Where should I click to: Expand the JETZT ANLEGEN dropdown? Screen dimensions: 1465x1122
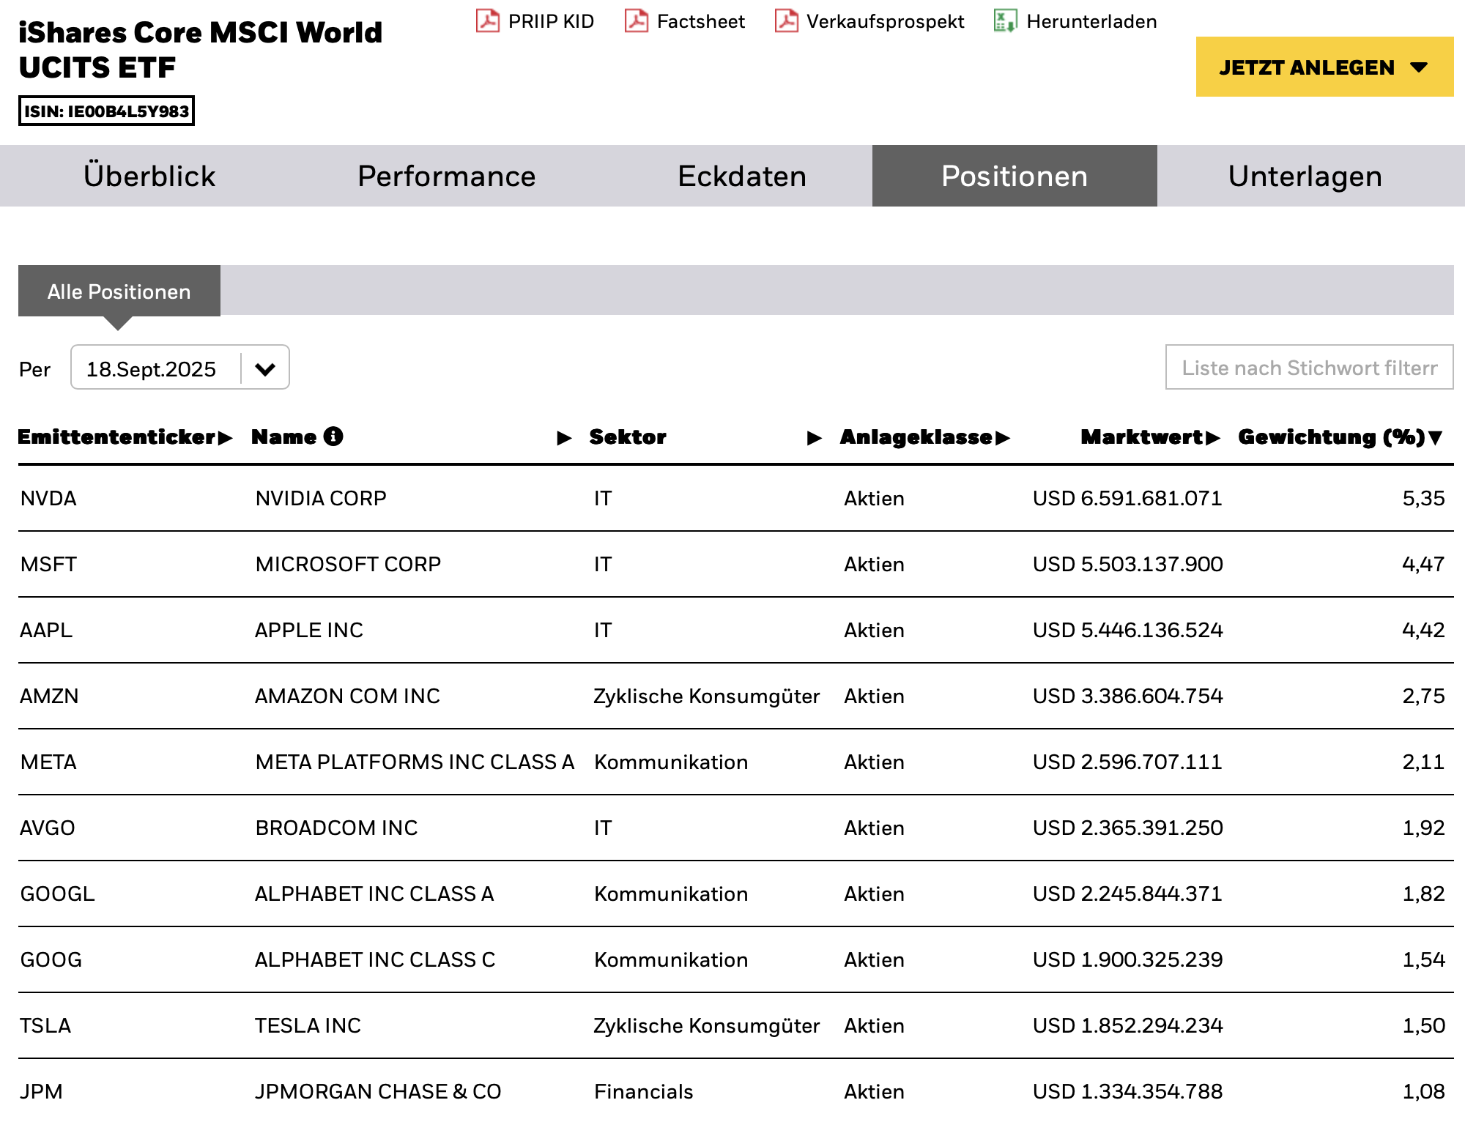(1324, 67)
